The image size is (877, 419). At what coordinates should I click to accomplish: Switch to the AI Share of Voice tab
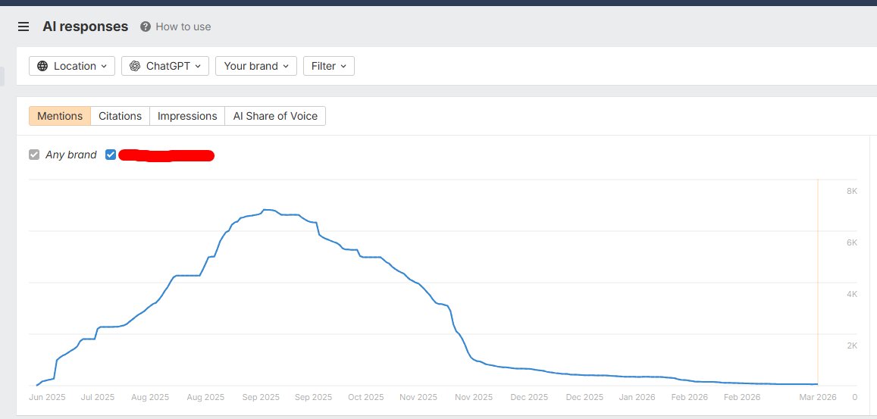click(275, 116)
